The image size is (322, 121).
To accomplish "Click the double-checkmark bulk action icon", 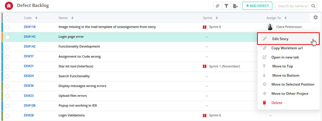I will coord(217,6).
